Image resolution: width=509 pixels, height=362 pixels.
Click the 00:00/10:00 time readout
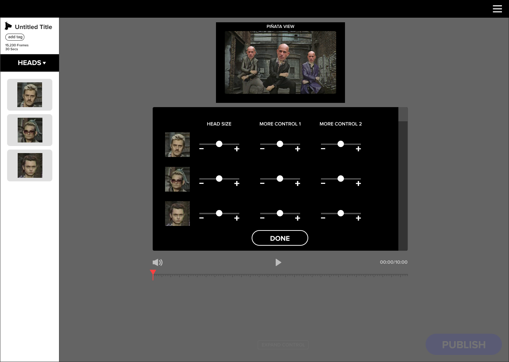pyautogui.click(x=394, y=262)
